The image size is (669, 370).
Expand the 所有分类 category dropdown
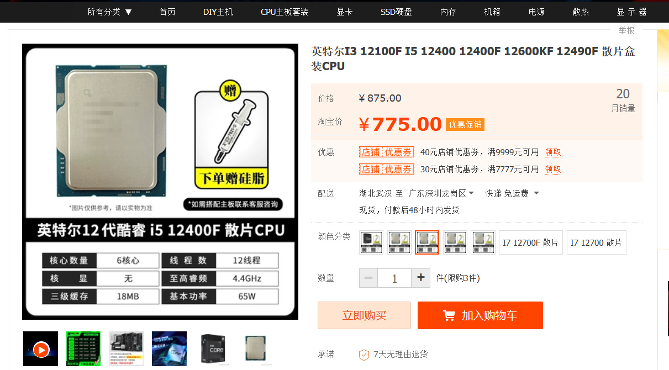[x=110, y=12]
